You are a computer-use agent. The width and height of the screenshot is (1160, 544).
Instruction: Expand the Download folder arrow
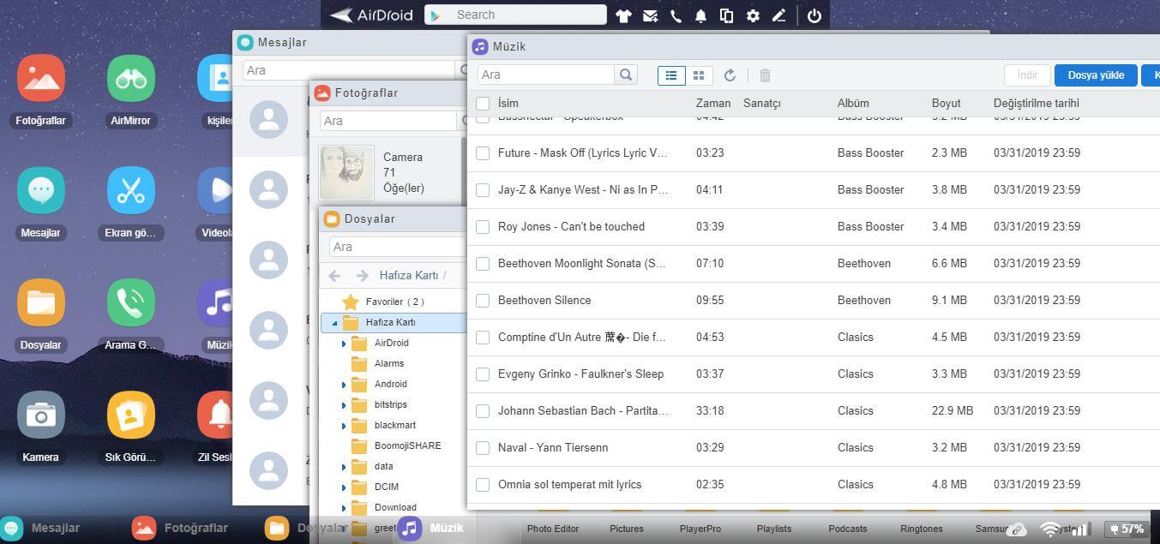pyautogui.click(x=344, y=508)
